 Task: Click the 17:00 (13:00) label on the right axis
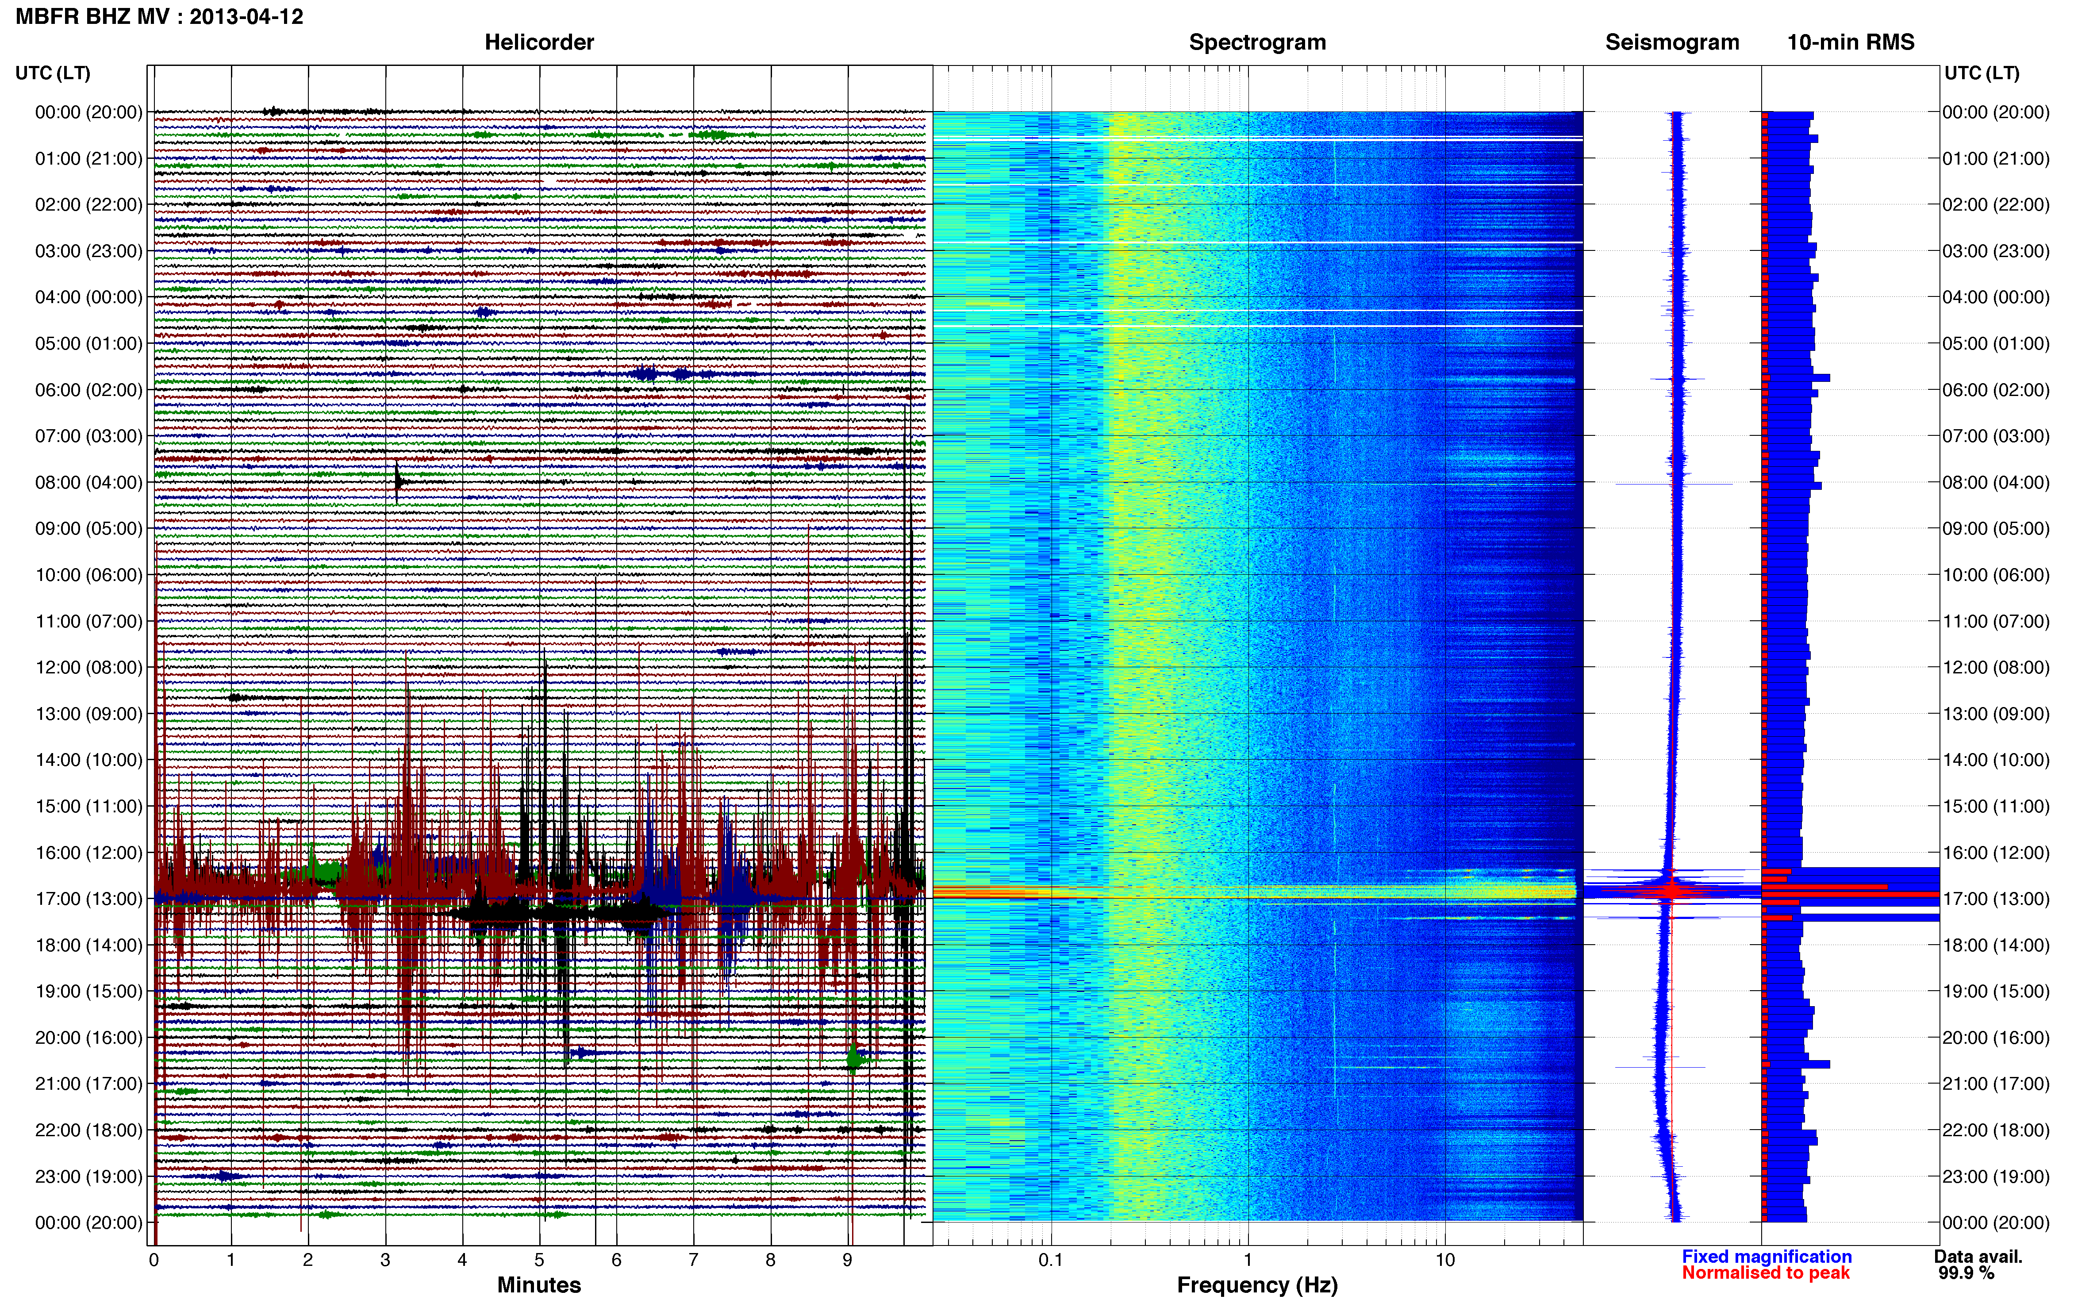pyautogui.click(x=1996, y=899)
